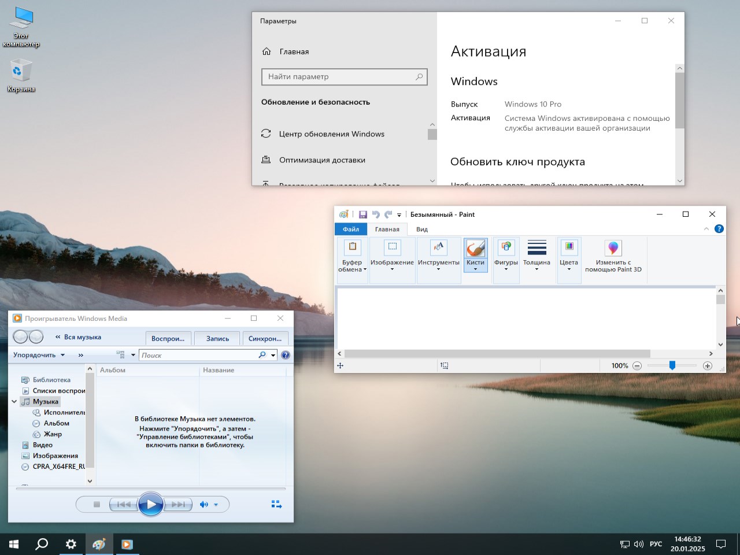Open the Синхронизация tab in Media Player

265,338
